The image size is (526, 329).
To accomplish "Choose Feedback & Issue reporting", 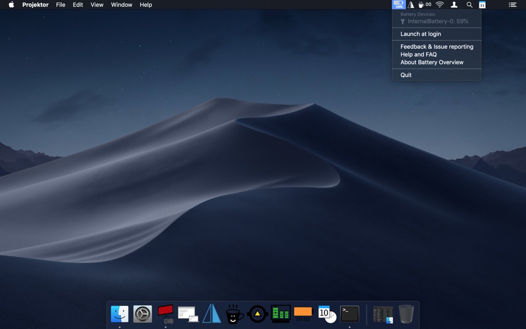I will [437, 47].
